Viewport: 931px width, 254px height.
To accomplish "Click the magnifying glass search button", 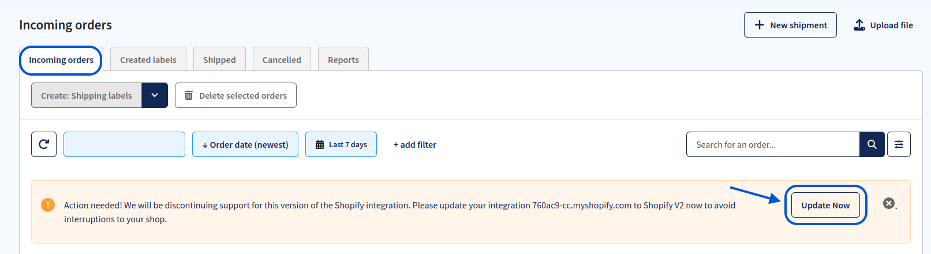I will point(872,144).
